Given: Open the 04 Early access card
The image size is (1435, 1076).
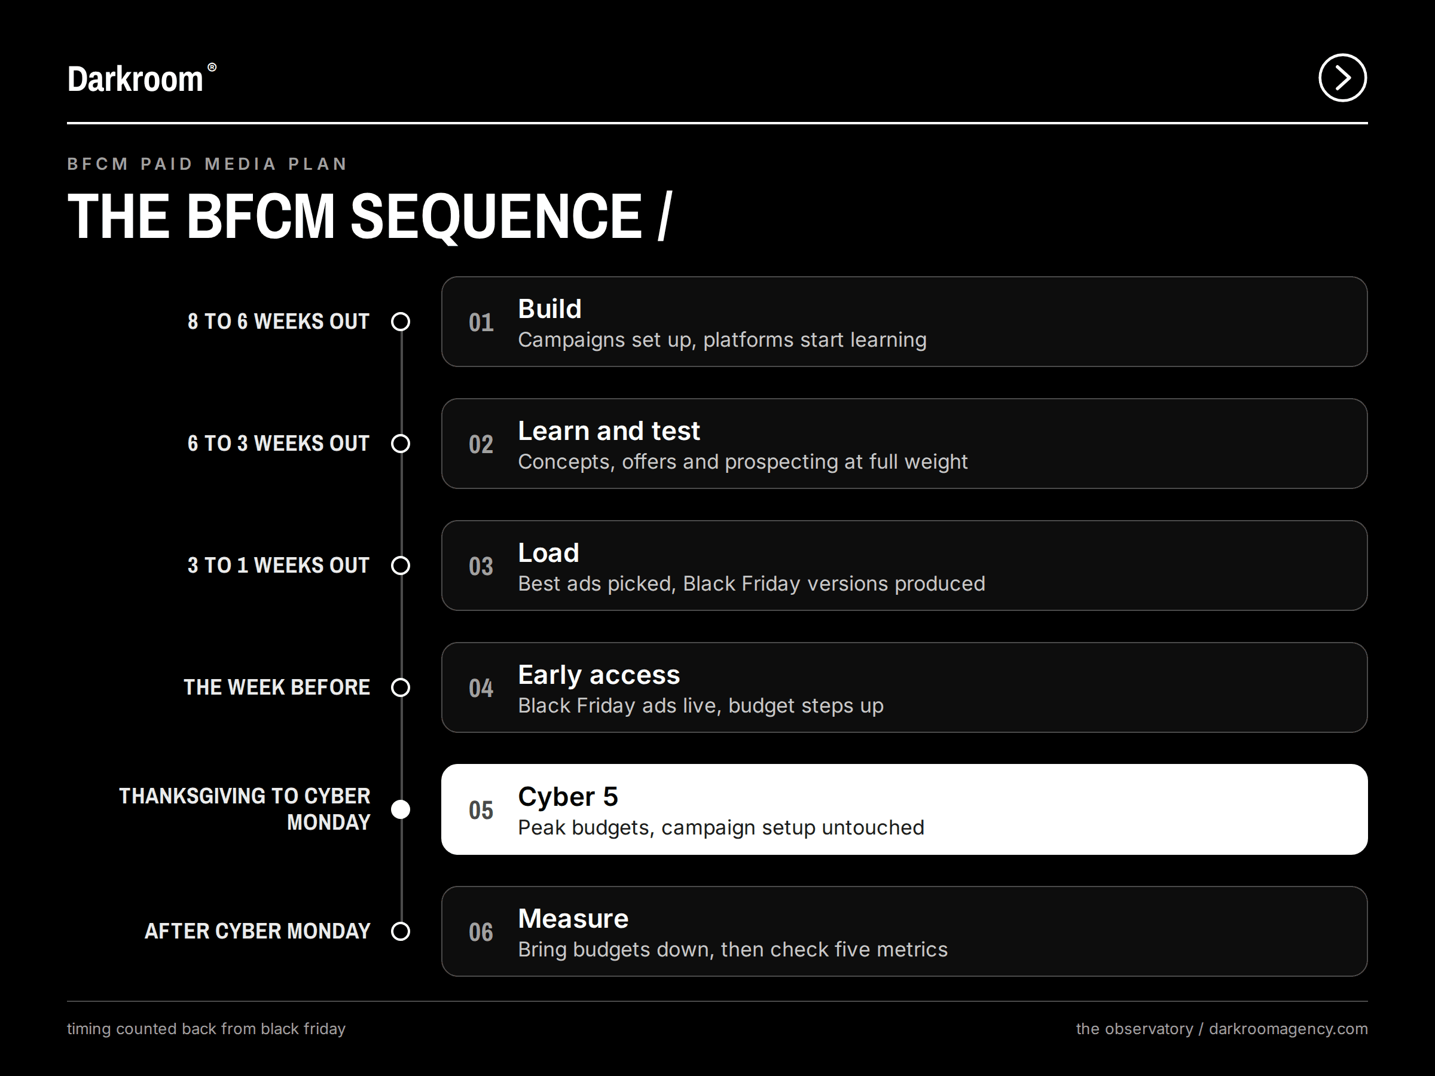Looking at the screenshot, I should point(904,687).
